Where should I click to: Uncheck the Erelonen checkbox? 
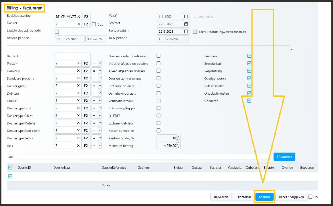click(249, 56)
